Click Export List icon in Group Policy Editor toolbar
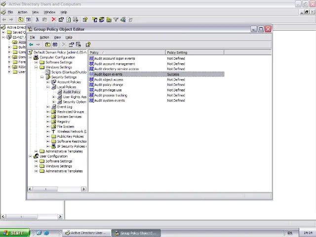 click(x=79, y=44)
